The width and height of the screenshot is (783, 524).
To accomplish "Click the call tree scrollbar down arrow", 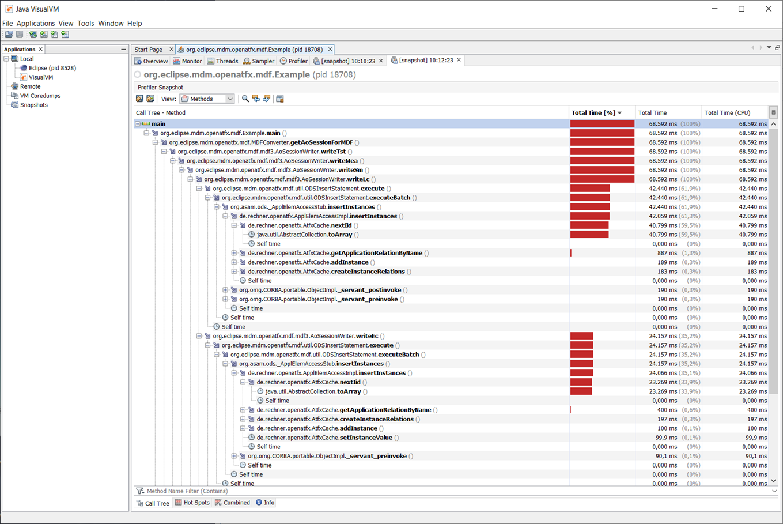I will [x=773, y=481].
